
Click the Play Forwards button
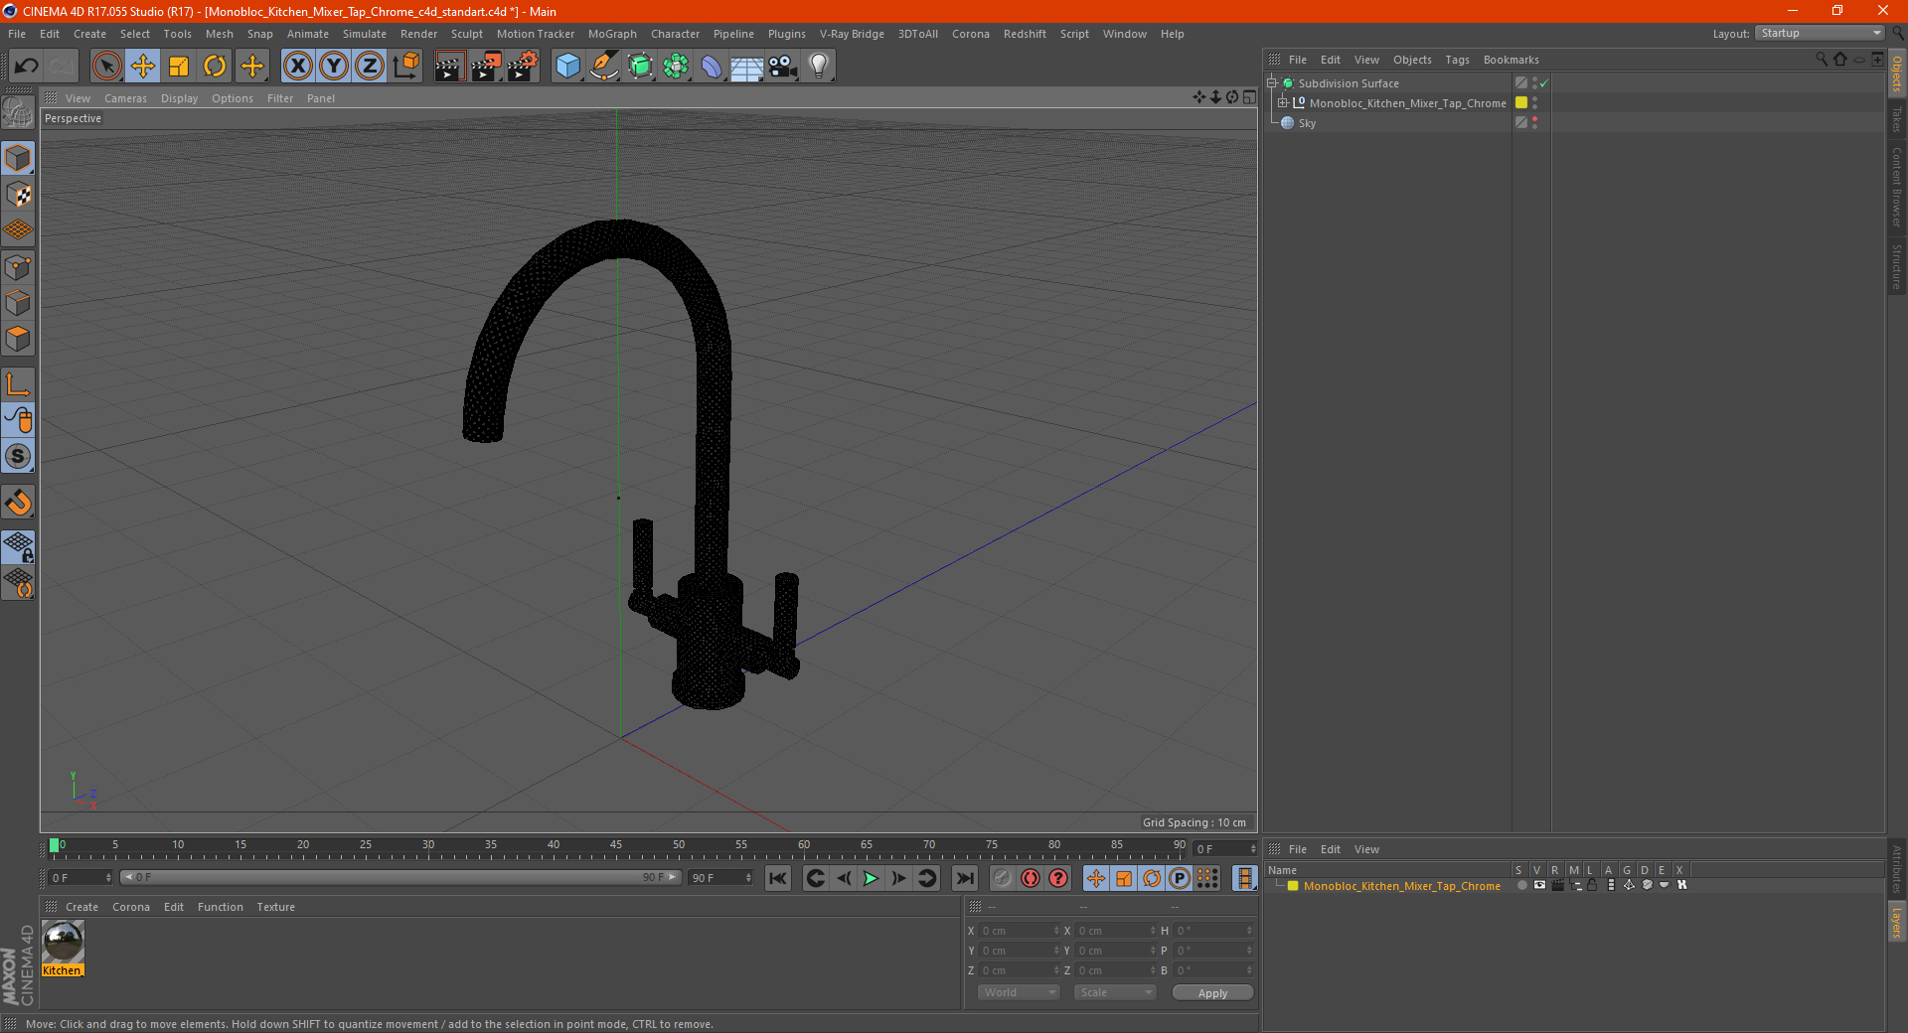click(x=871, y=878)
